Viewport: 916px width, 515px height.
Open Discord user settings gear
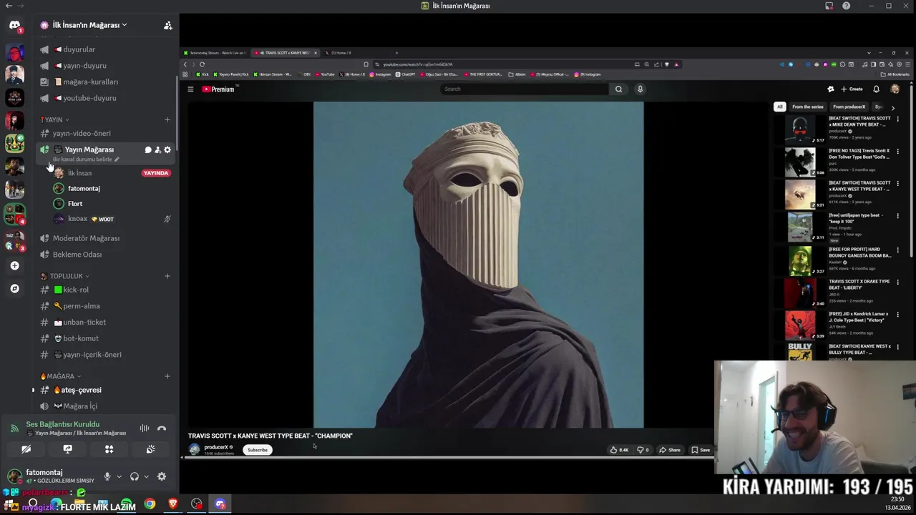(162, 476)
